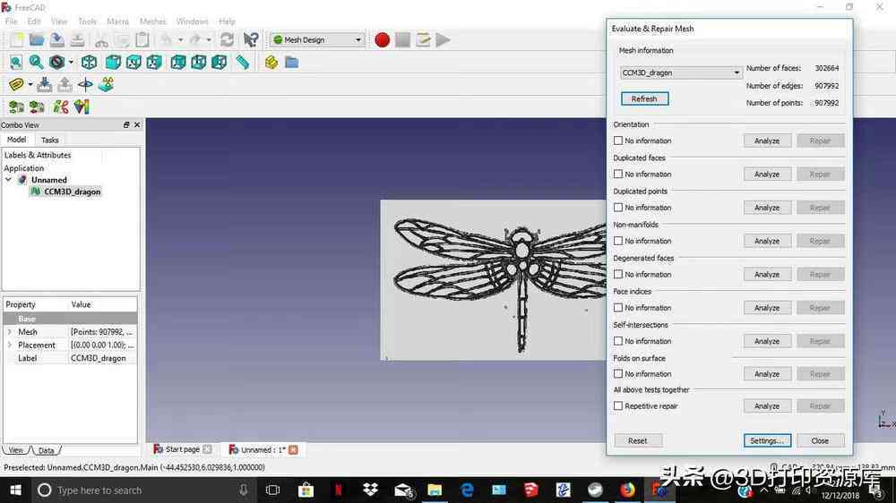
Task: Open the Settings... button
Action: click(x=767, y=440)
